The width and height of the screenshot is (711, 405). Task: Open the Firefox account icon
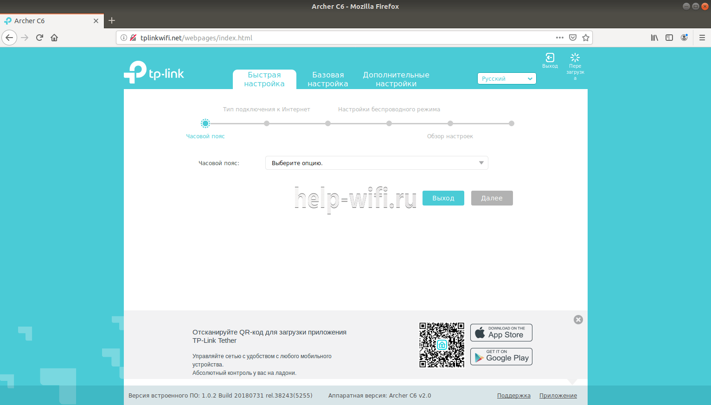point(684,38)
